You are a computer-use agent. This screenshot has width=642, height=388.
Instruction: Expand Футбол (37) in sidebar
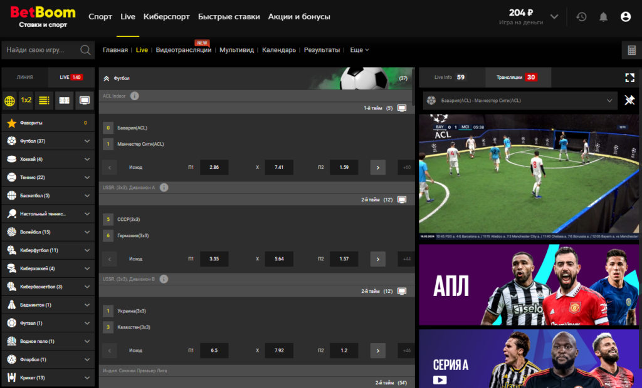(87, 141)
